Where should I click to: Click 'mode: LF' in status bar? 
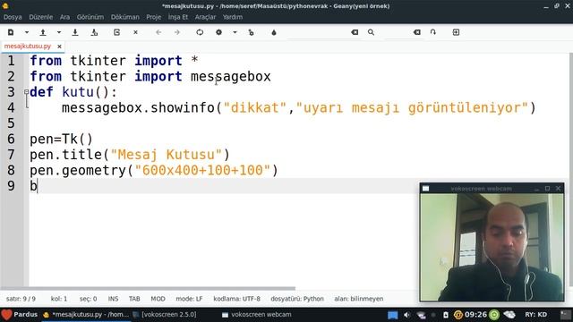click(x=189, y=299)
